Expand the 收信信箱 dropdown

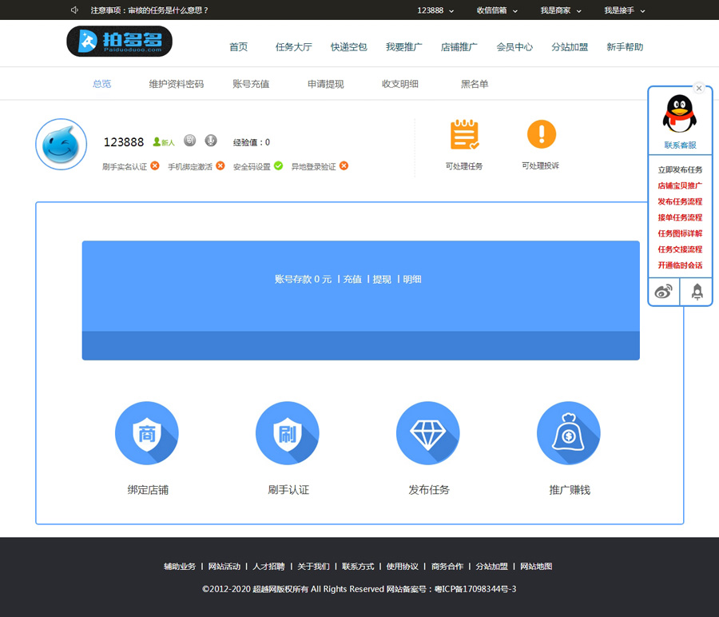coord(497,10)
